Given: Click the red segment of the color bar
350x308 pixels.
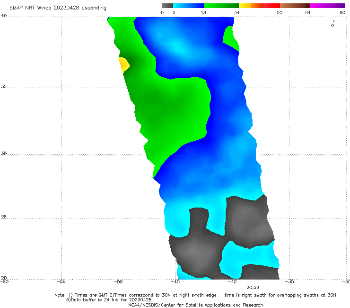Looking at the screenshot, I should tap(271, 6).
